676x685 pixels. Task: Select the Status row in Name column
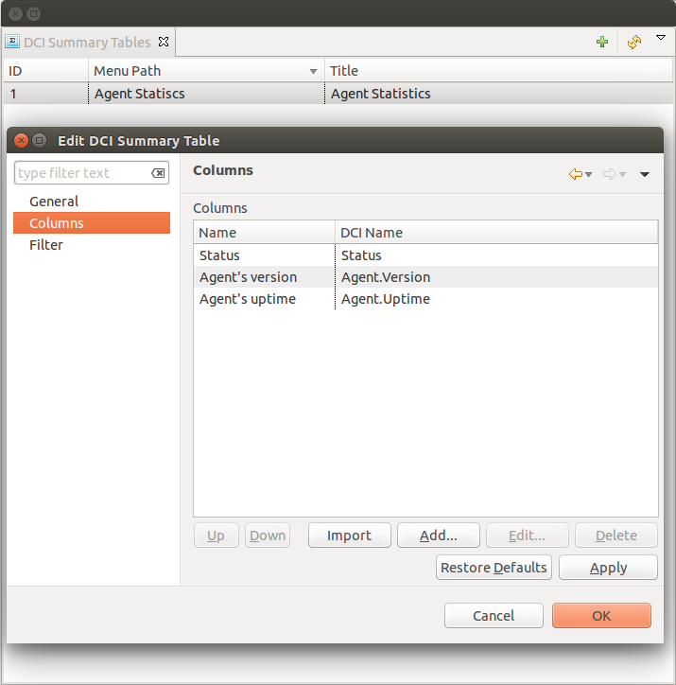click(x=264, y=255)
